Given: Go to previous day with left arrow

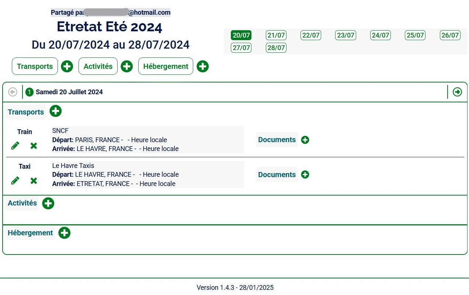Looking at the screenshot, I should click(x=13, y=92).
